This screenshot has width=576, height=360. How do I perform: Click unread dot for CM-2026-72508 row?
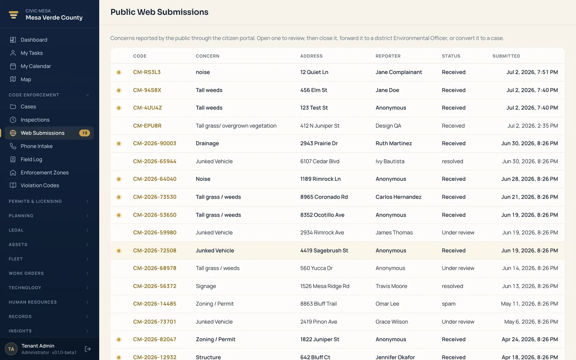tap(119, 251)
